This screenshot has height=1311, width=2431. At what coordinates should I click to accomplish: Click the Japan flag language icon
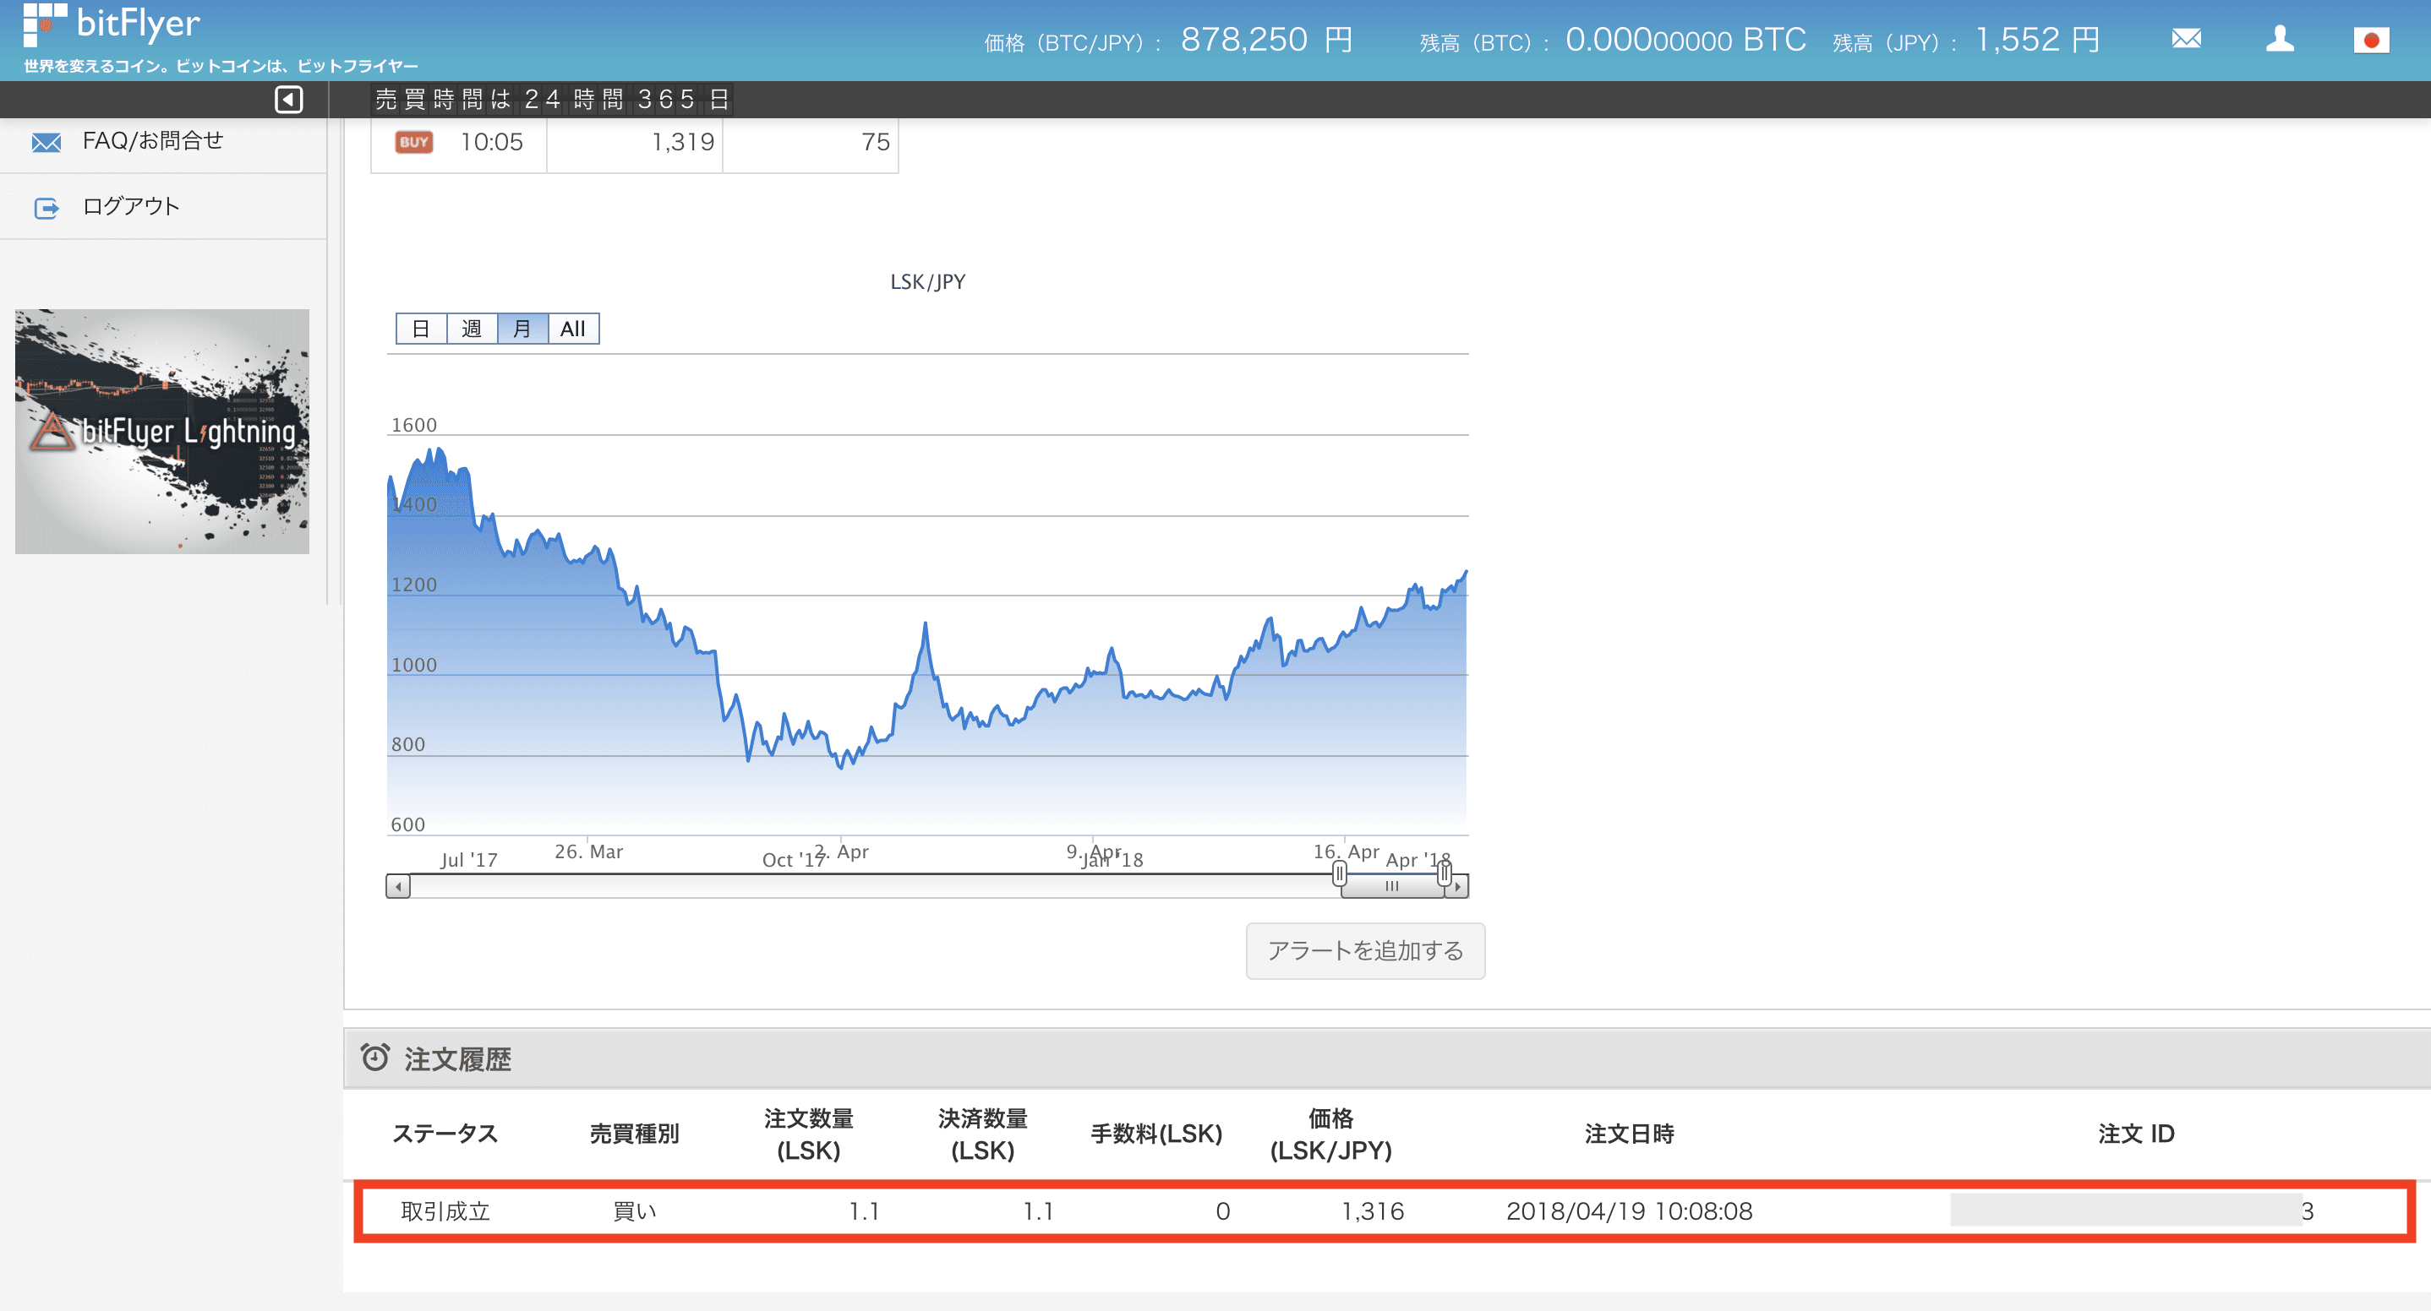2371,41
